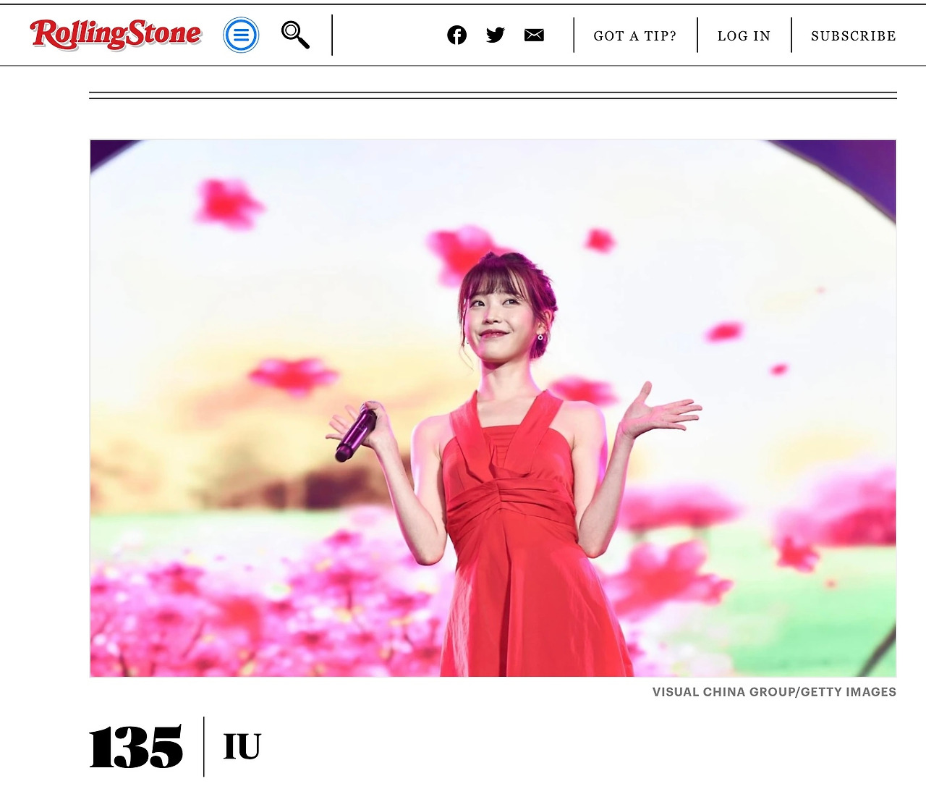Click the SUBSCRIBE link
This screenshot has width=926, height=789.
(854, 35)
